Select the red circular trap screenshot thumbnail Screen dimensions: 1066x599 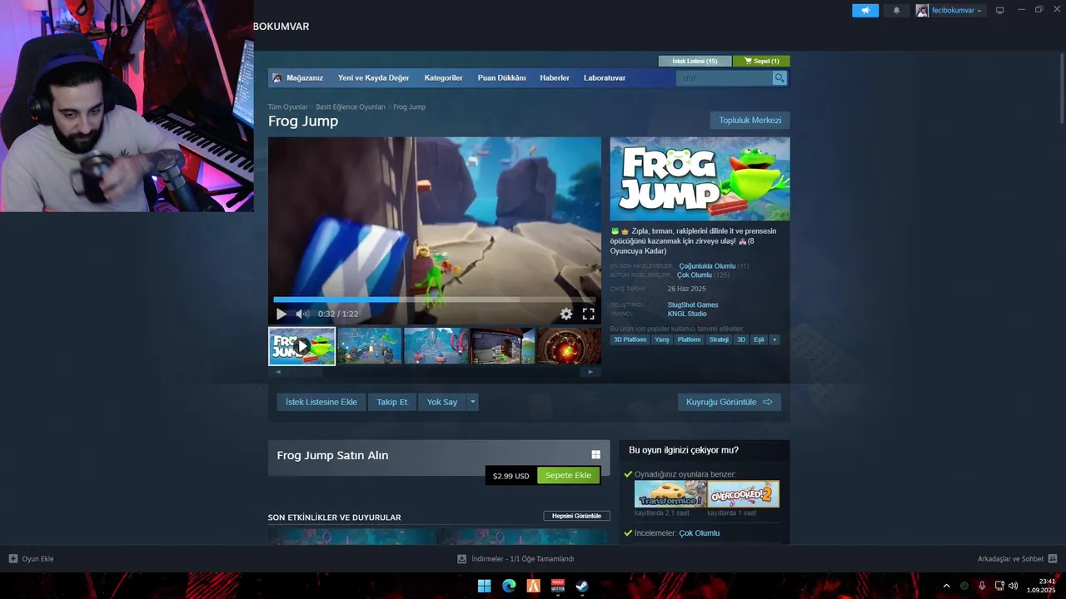(569, 346)
